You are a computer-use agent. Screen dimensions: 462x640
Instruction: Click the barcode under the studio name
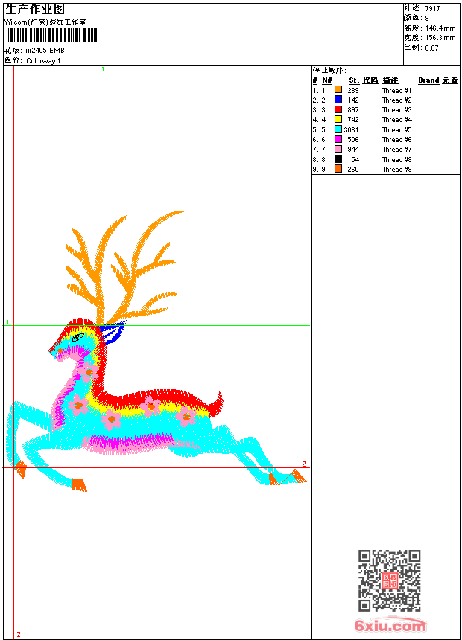click(x=51, y=35)
